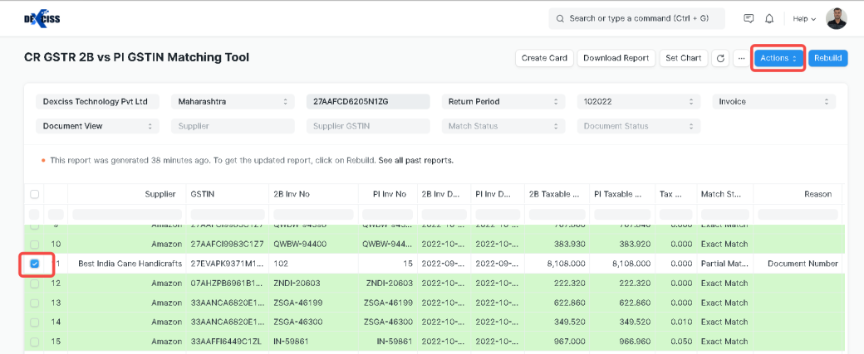The height and width of the screenshot is (354, 864).
Task: Click the Download Report button
Action: coord(616,58)
